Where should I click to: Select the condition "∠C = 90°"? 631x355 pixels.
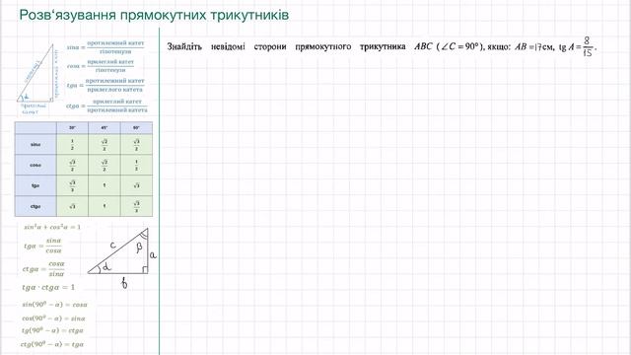click(x=458, y=46)
